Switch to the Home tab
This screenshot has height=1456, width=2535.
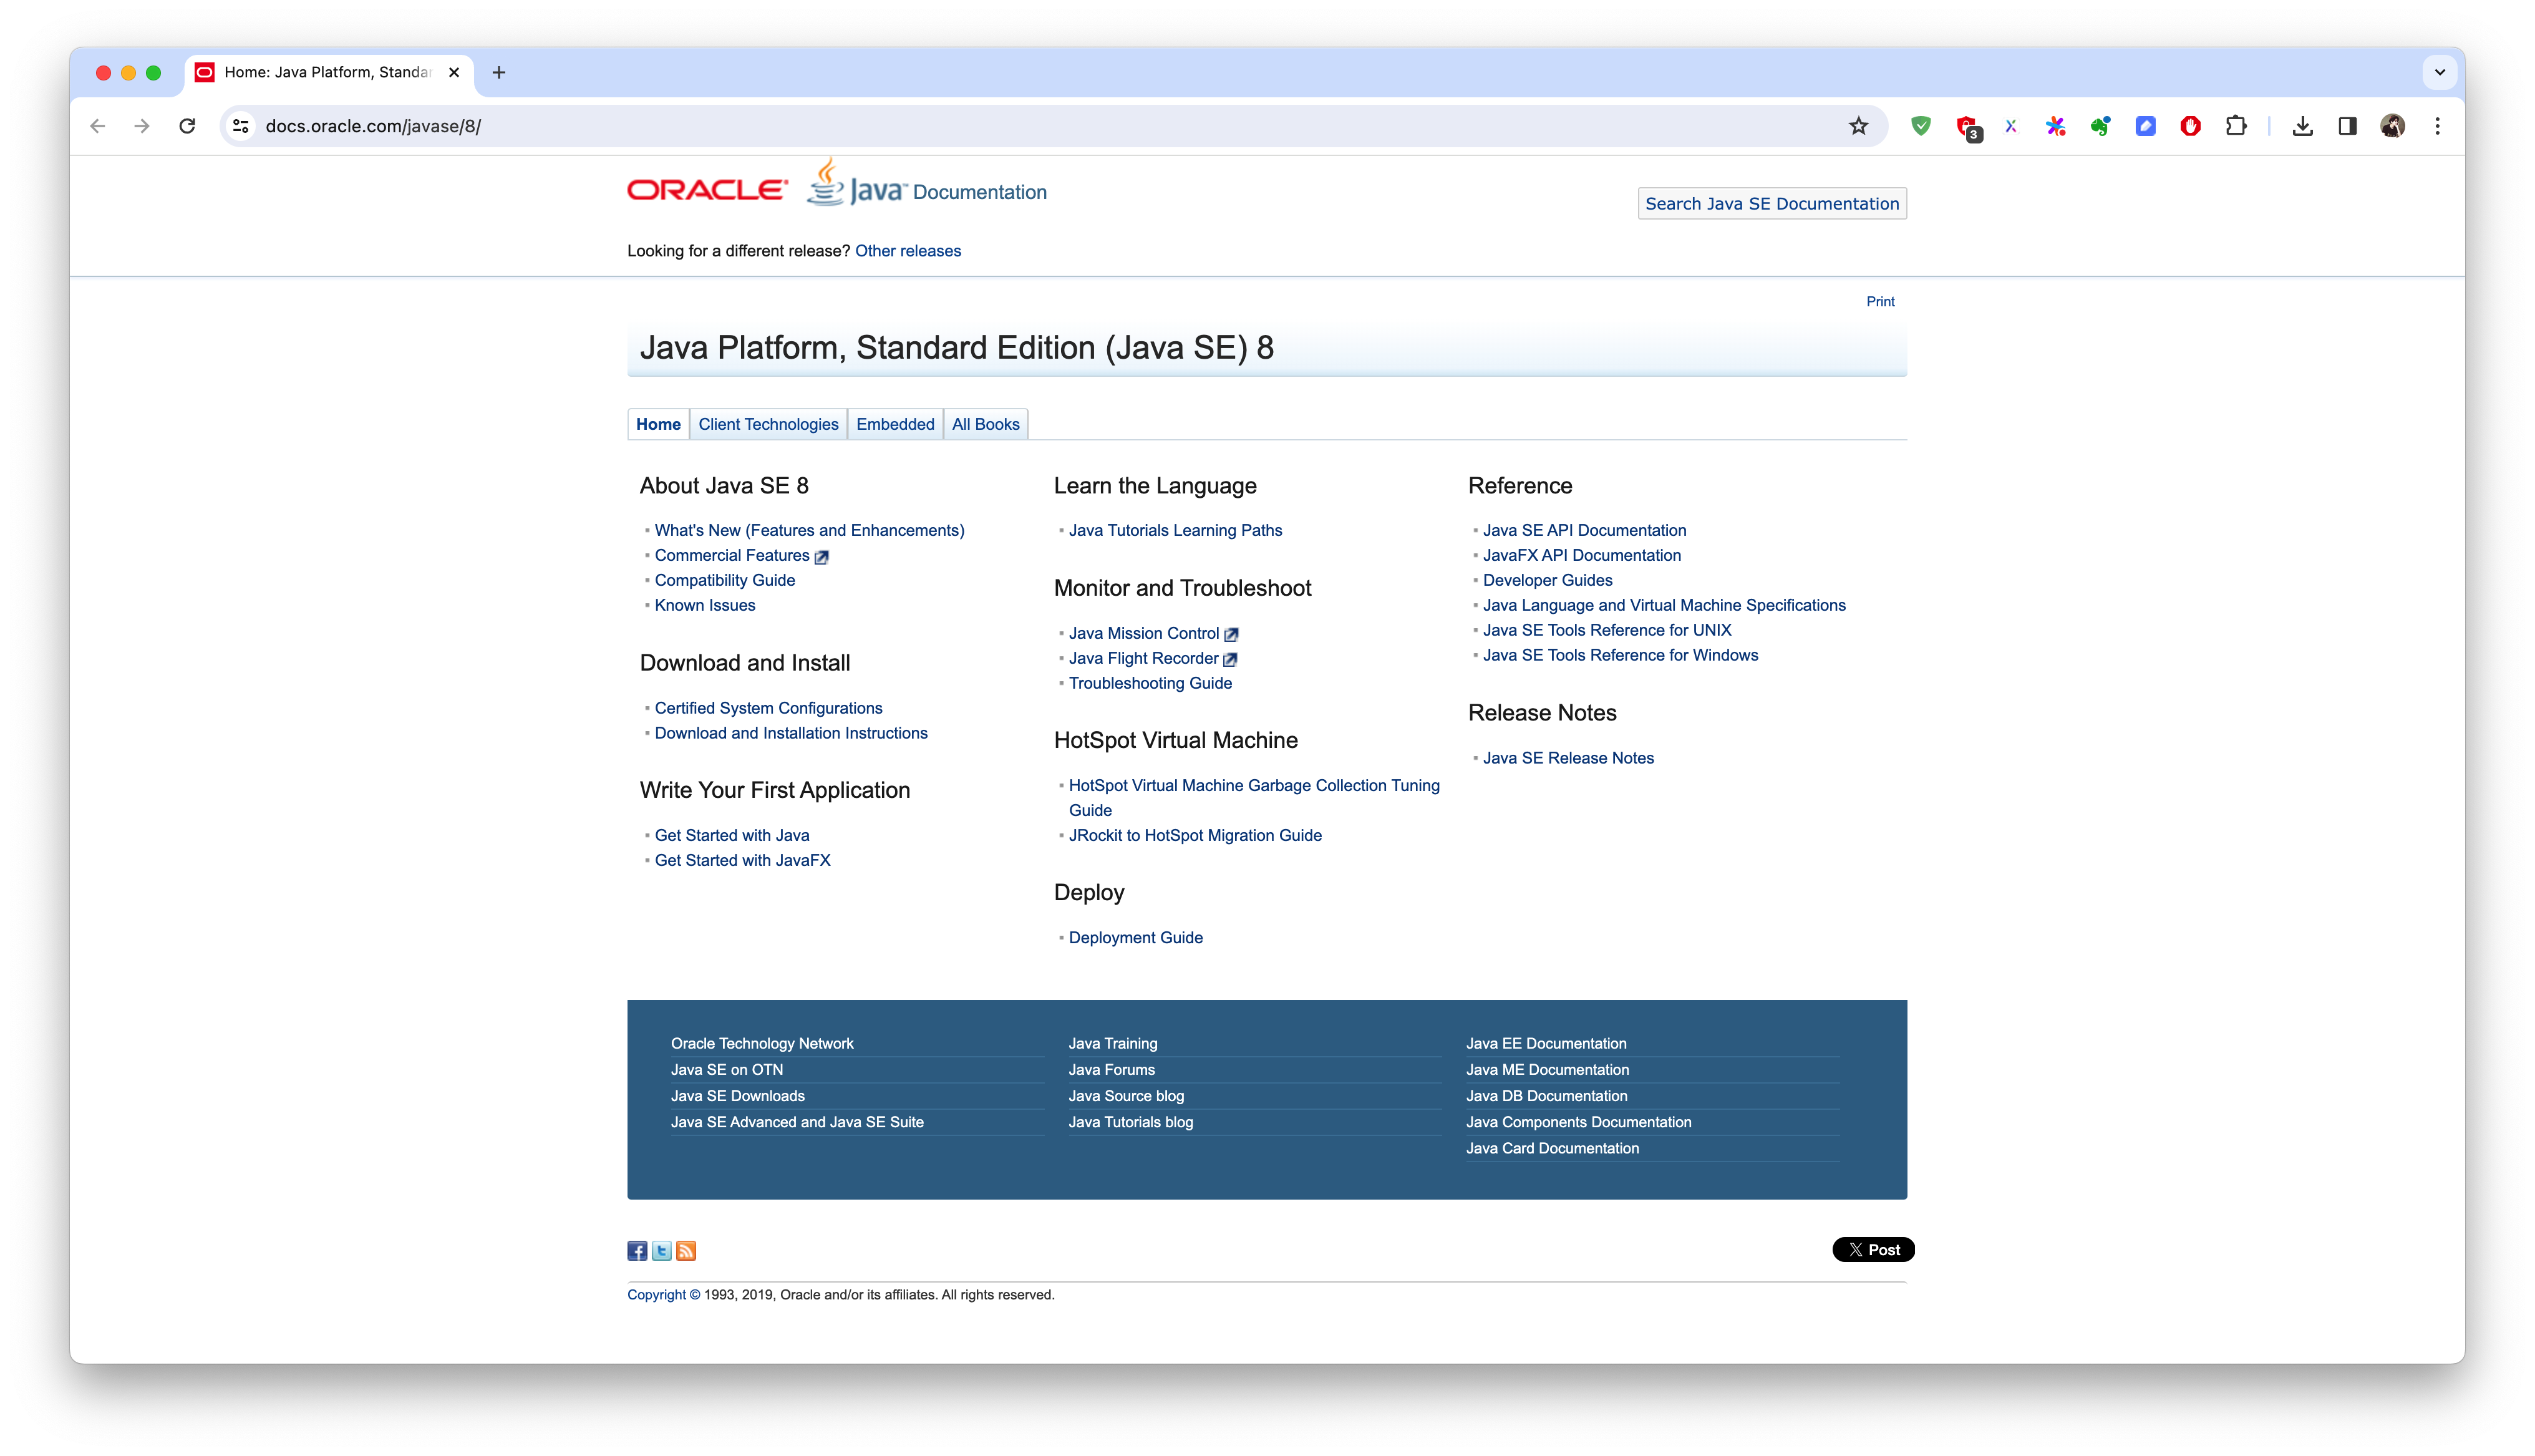pos(657,424)
